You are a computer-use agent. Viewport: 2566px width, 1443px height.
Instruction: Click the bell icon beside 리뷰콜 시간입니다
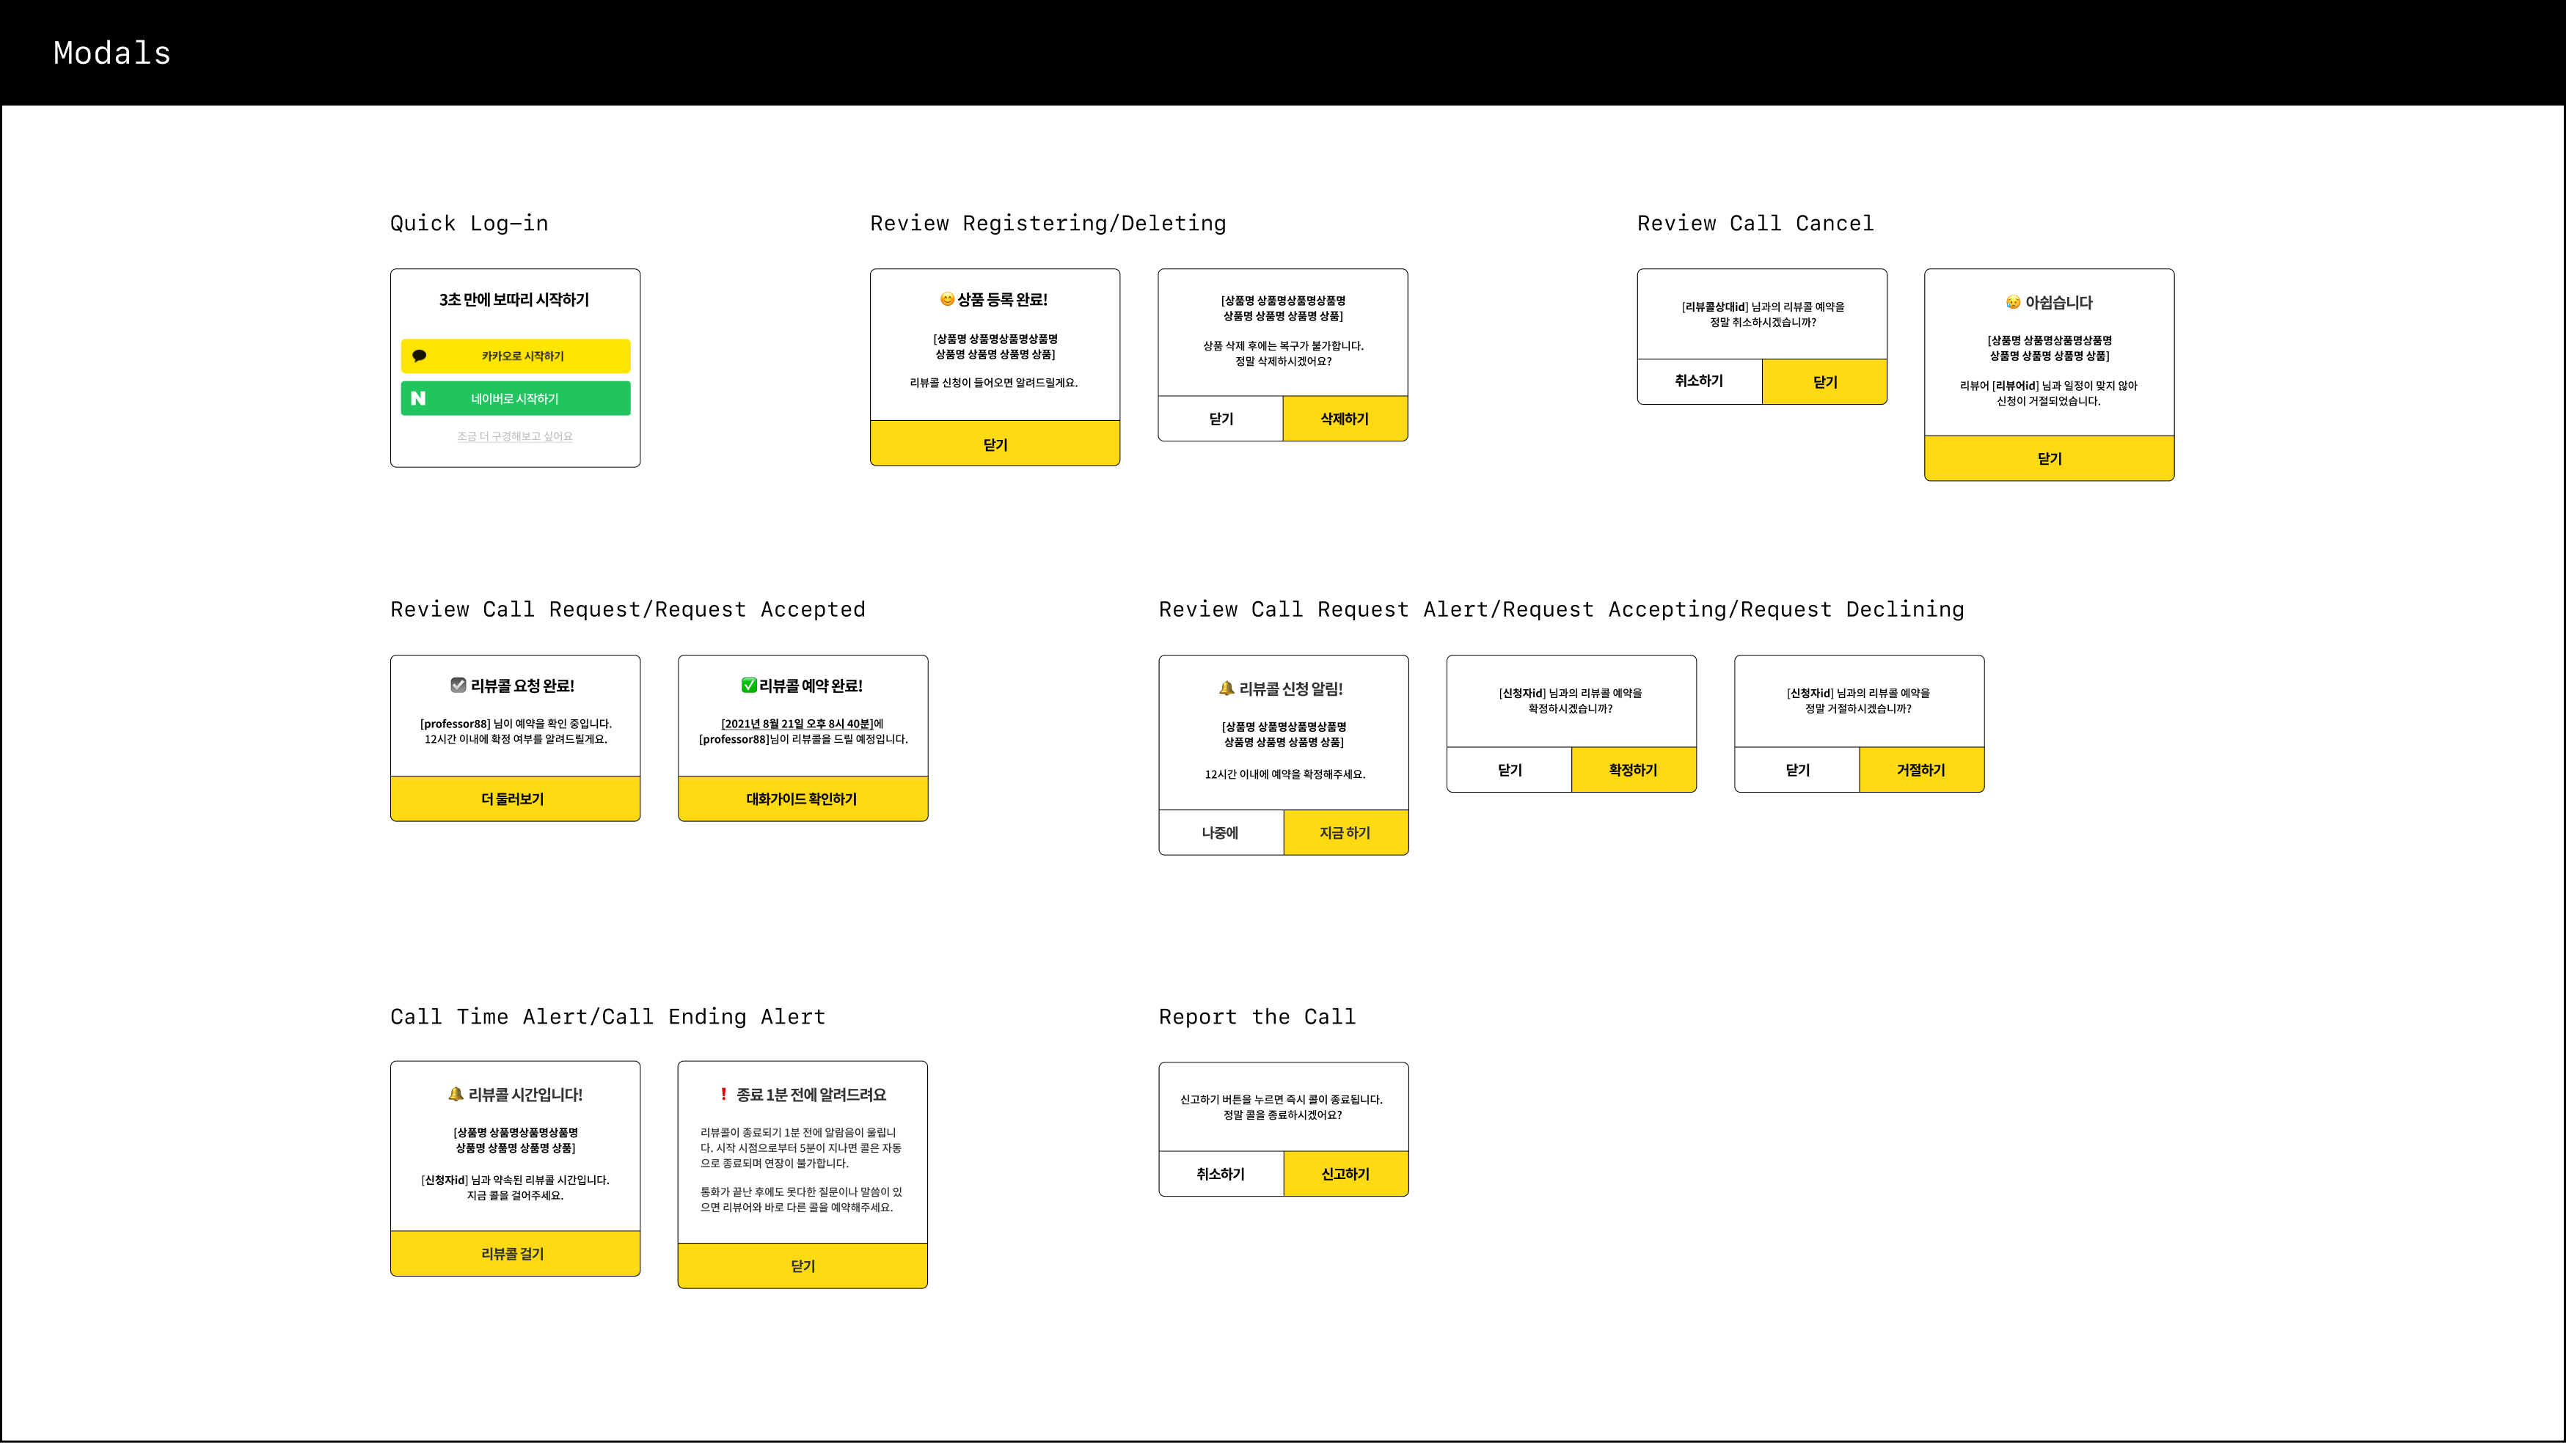[x=456, y=1093]
